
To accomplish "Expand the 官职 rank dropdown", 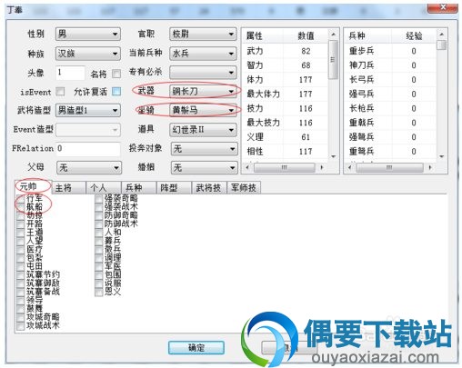I will 203,34.
